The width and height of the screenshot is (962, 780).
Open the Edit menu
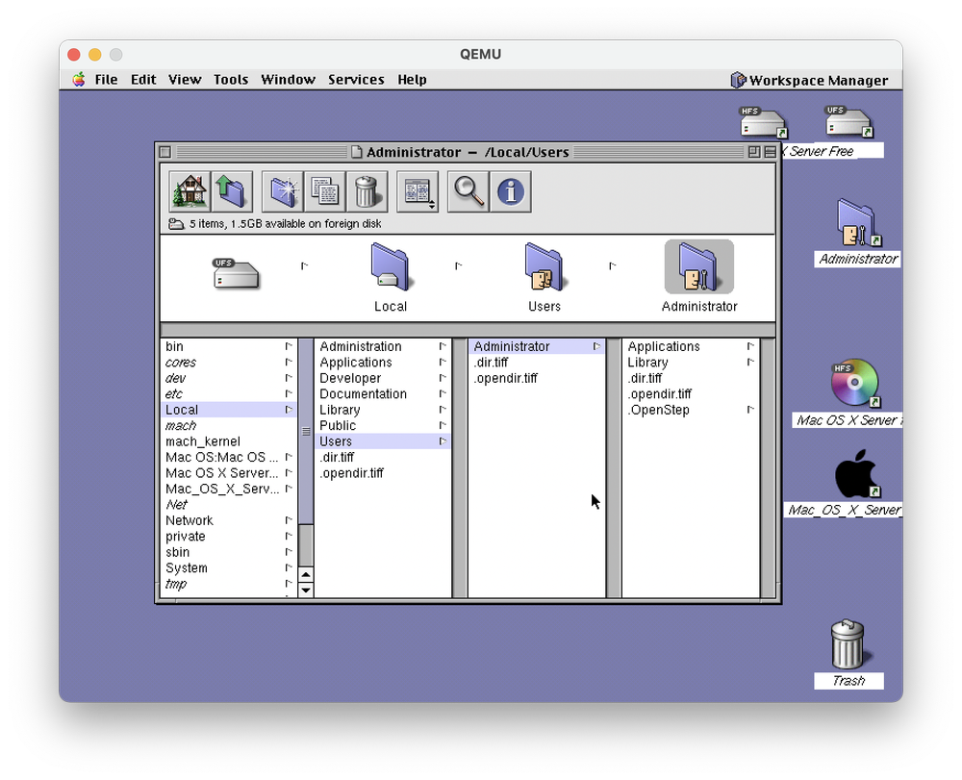tap(143, 80)
